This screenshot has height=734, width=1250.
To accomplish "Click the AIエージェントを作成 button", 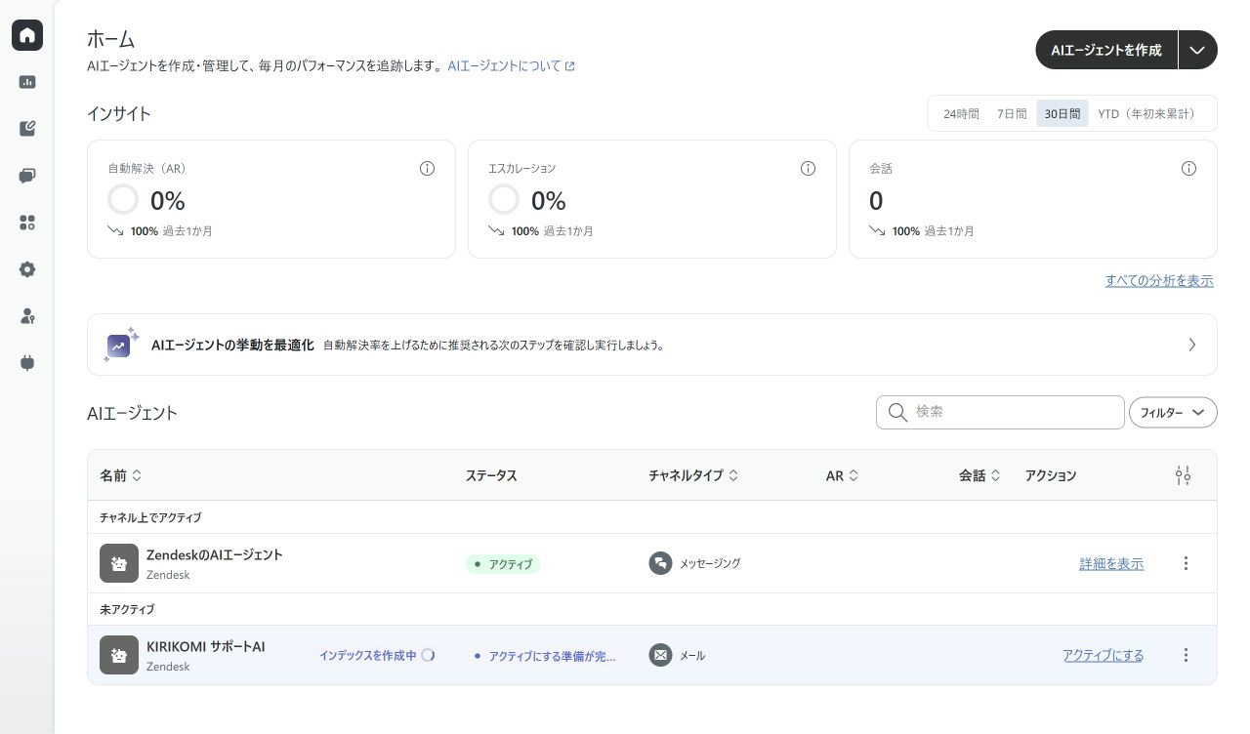I will (1106, 50).
